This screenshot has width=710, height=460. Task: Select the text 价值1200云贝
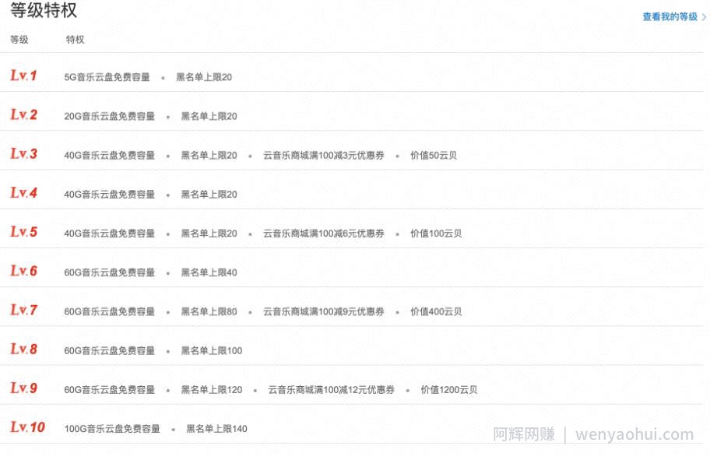click(449, 389)
